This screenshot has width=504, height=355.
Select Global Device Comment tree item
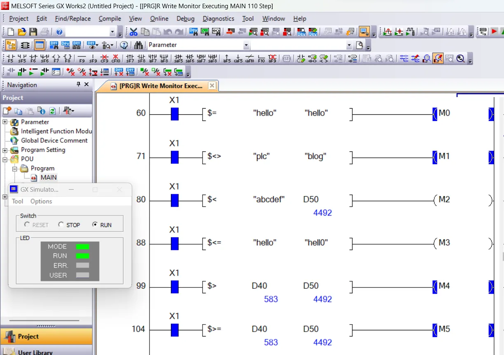54,140
